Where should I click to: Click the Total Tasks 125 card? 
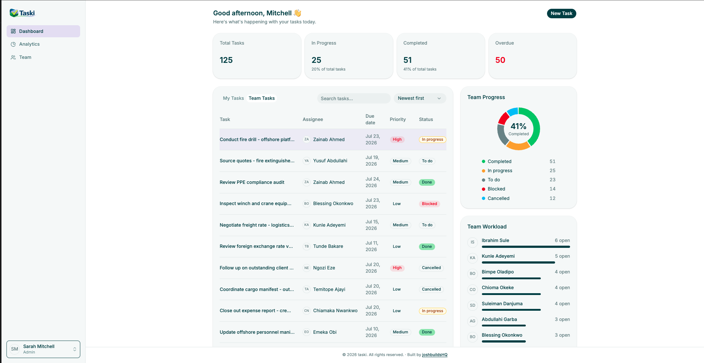tap(257, 56)
